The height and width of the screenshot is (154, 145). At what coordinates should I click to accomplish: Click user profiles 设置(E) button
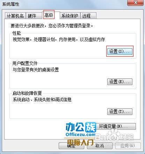click(120, 82)
